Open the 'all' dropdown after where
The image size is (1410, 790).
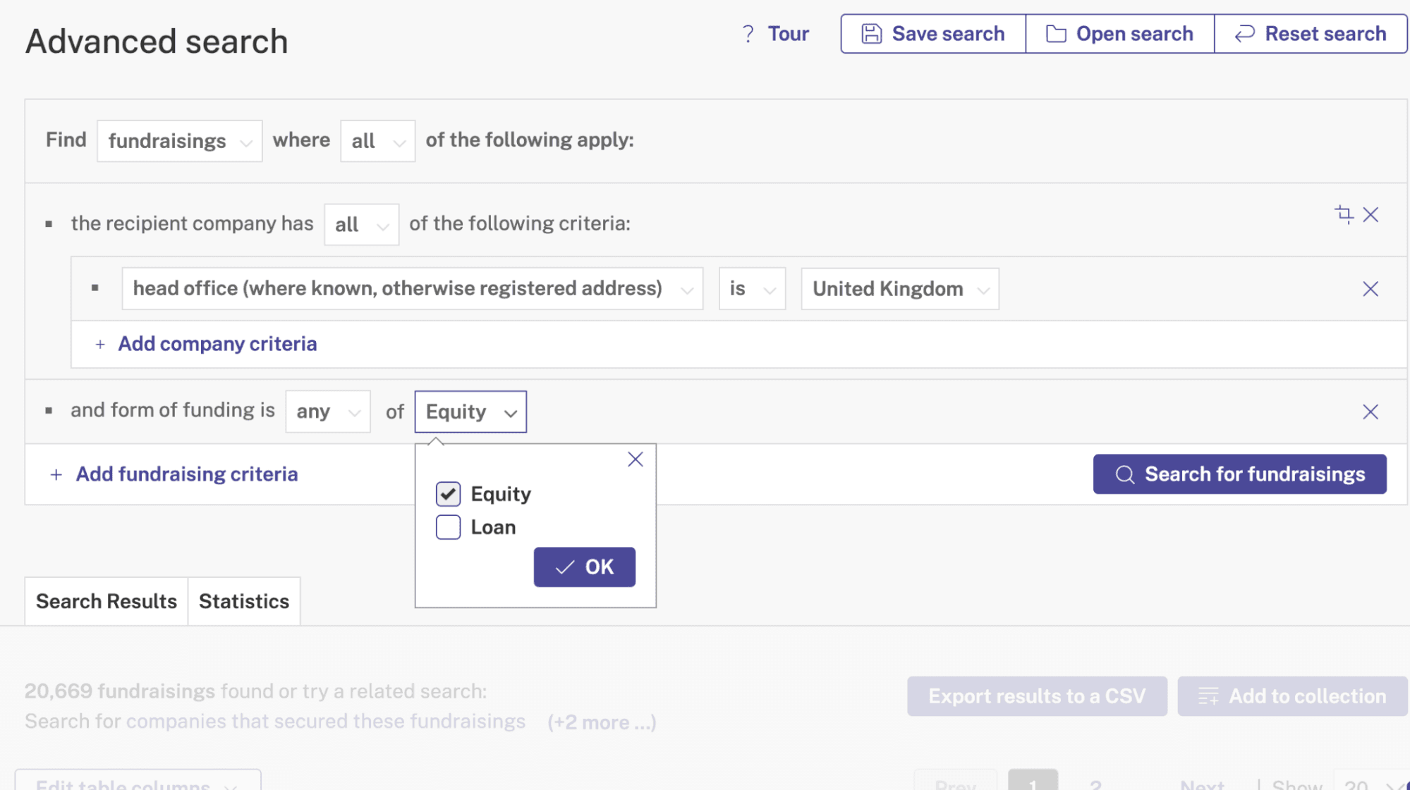[377, 141]
